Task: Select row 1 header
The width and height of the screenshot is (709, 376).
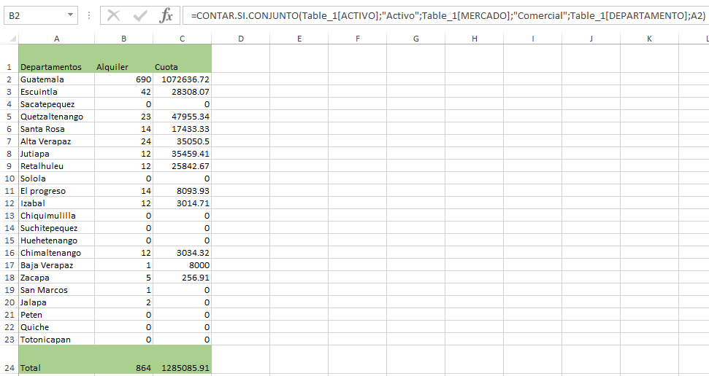Action: point(9,67)
